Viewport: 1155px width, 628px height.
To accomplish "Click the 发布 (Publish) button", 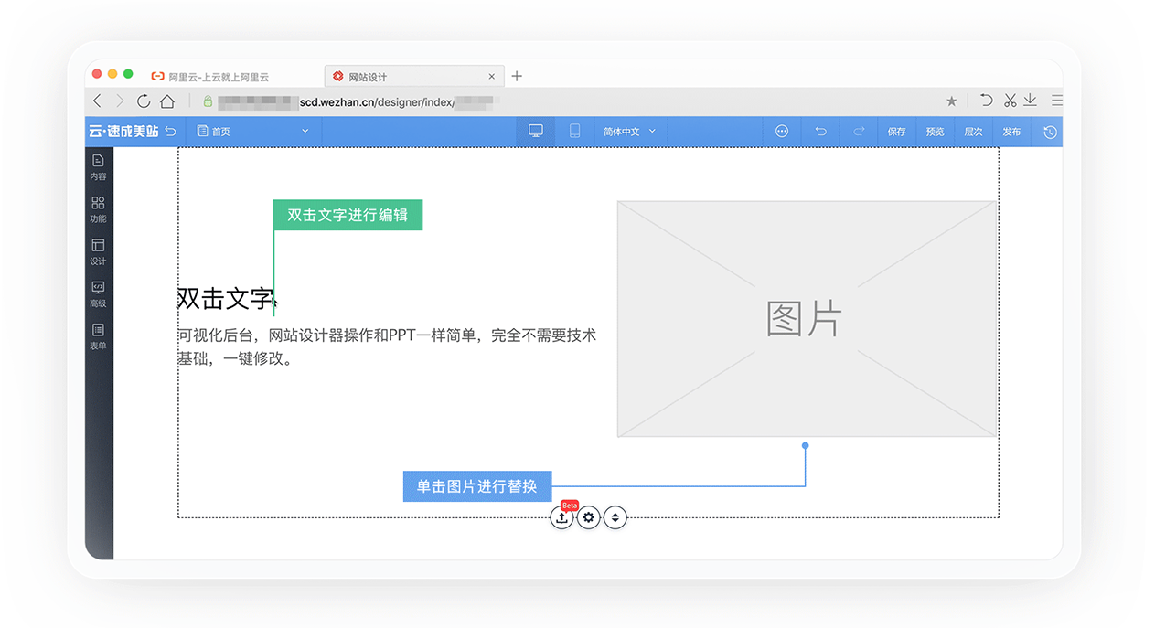I will (1011, 132).
